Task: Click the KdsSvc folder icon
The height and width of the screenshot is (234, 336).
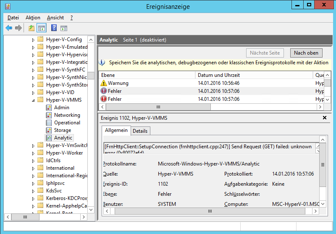Action: pyautogui.click(x=40, y=190)
